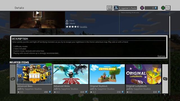Open search with magnifier icon
This screenshot has width=180, height=101.
coord(168,8)
